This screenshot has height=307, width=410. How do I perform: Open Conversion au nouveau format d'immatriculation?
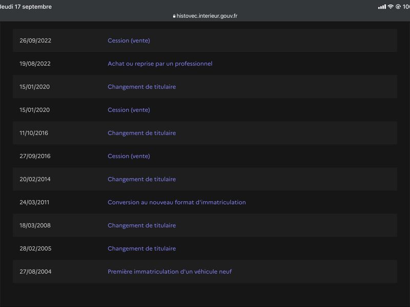coord(177,202)
